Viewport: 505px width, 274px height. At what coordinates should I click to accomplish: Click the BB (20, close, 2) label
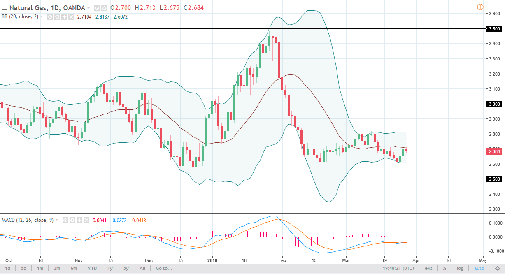click(19, 17)
